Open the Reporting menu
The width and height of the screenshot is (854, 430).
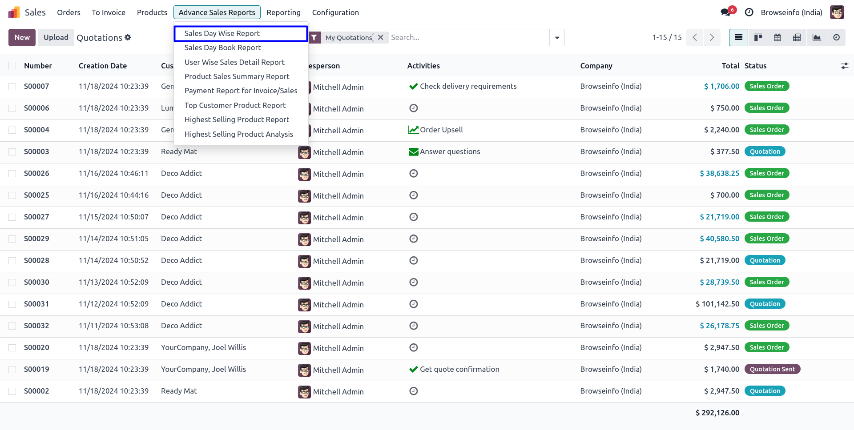point(283,12)
